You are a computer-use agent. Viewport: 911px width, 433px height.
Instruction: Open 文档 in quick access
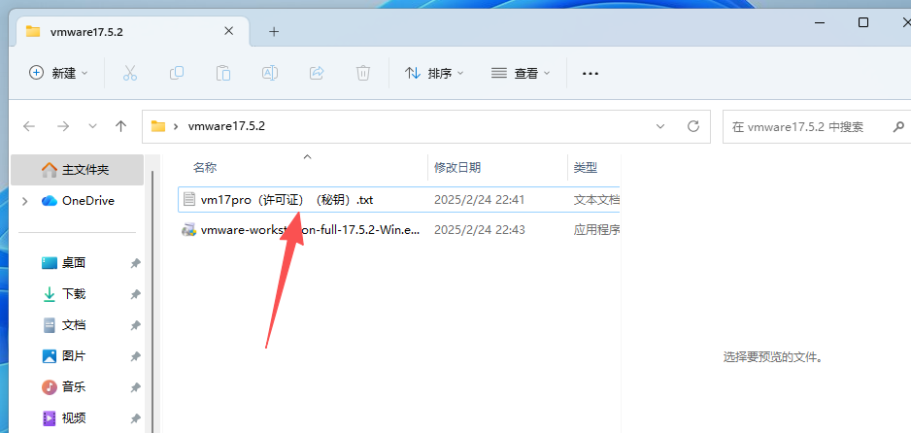point(64,325)
